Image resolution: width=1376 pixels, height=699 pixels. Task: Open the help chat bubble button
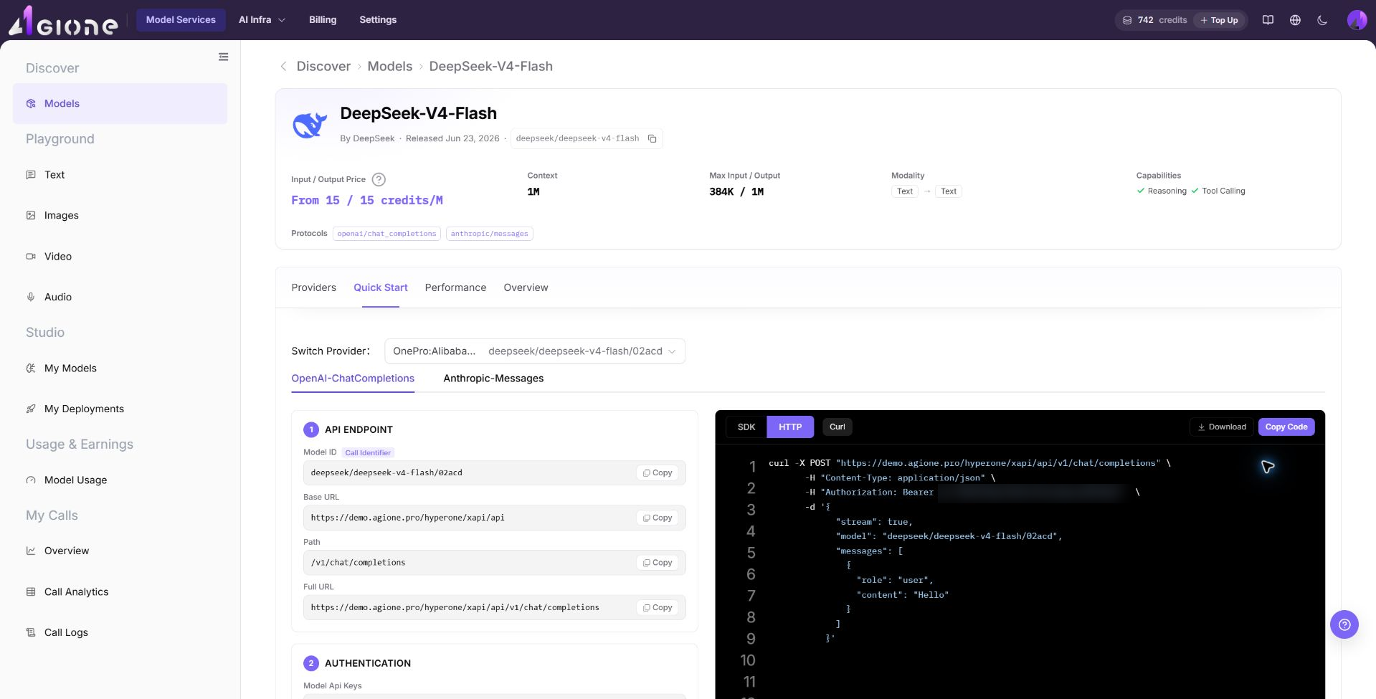pyautogui.click(x=1344, y=624)
